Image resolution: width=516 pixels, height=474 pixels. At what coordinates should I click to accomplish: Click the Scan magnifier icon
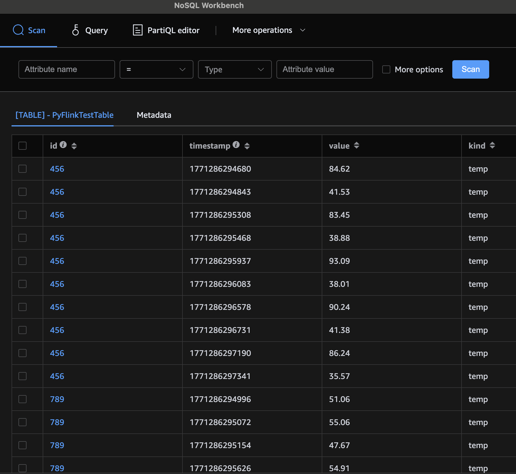click(18, 30)
